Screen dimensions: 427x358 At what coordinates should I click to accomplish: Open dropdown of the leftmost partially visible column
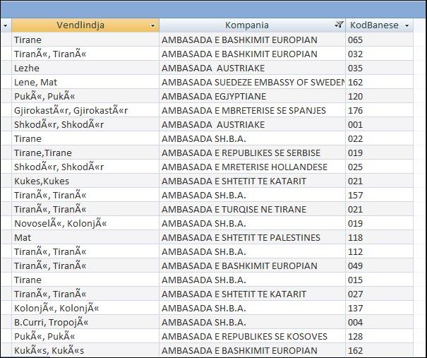pyautogui.click(x=5, y=25)
